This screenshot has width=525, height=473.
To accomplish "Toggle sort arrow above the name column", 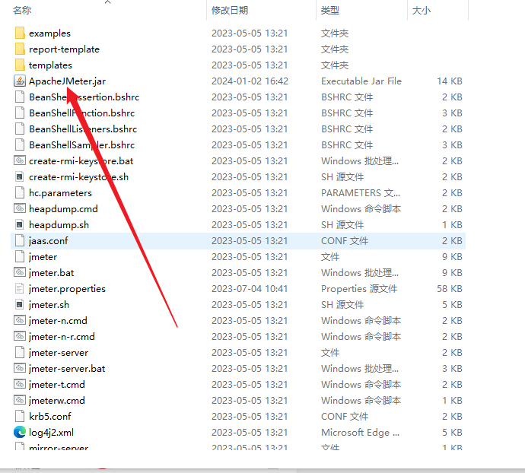I will tap(107, 2).
